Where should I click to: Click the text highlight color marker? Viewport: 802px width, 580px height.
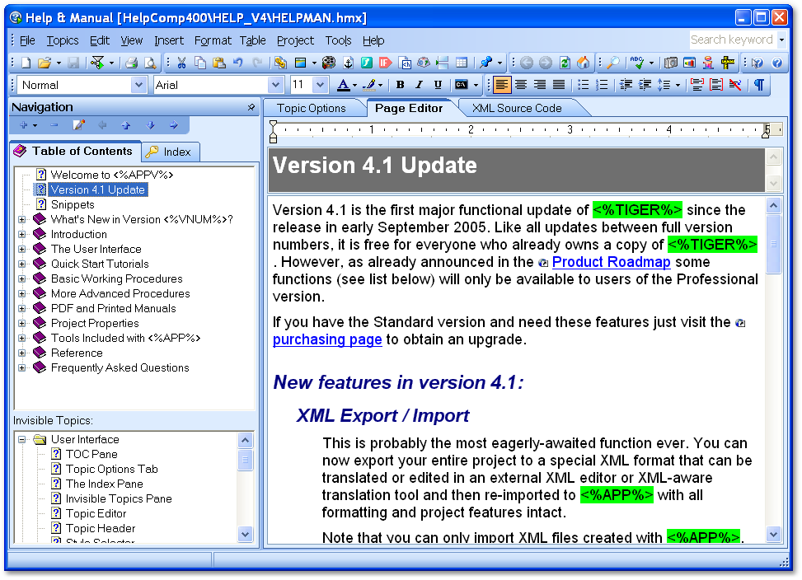click(370, 85)
